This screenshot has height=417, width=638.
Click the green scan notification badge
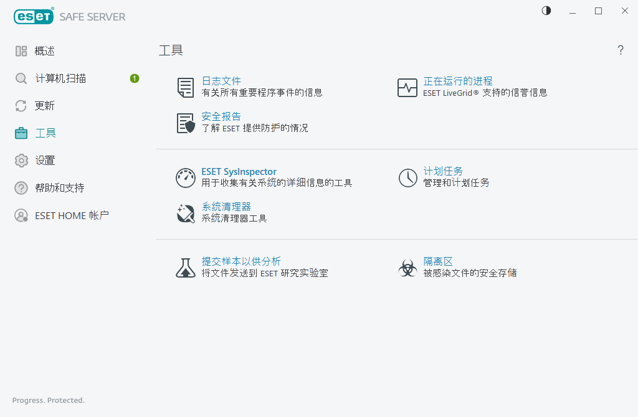135,78
